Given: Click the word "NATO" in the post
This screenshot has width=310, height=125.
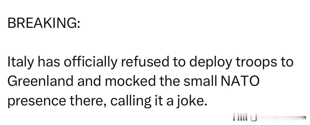Looking at the screenshot, I should tap(240, 82).
